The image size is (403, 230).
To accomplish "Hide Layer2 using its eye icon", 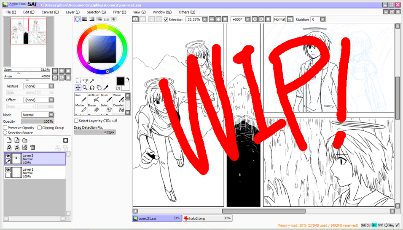I will (x=8, y=156).
